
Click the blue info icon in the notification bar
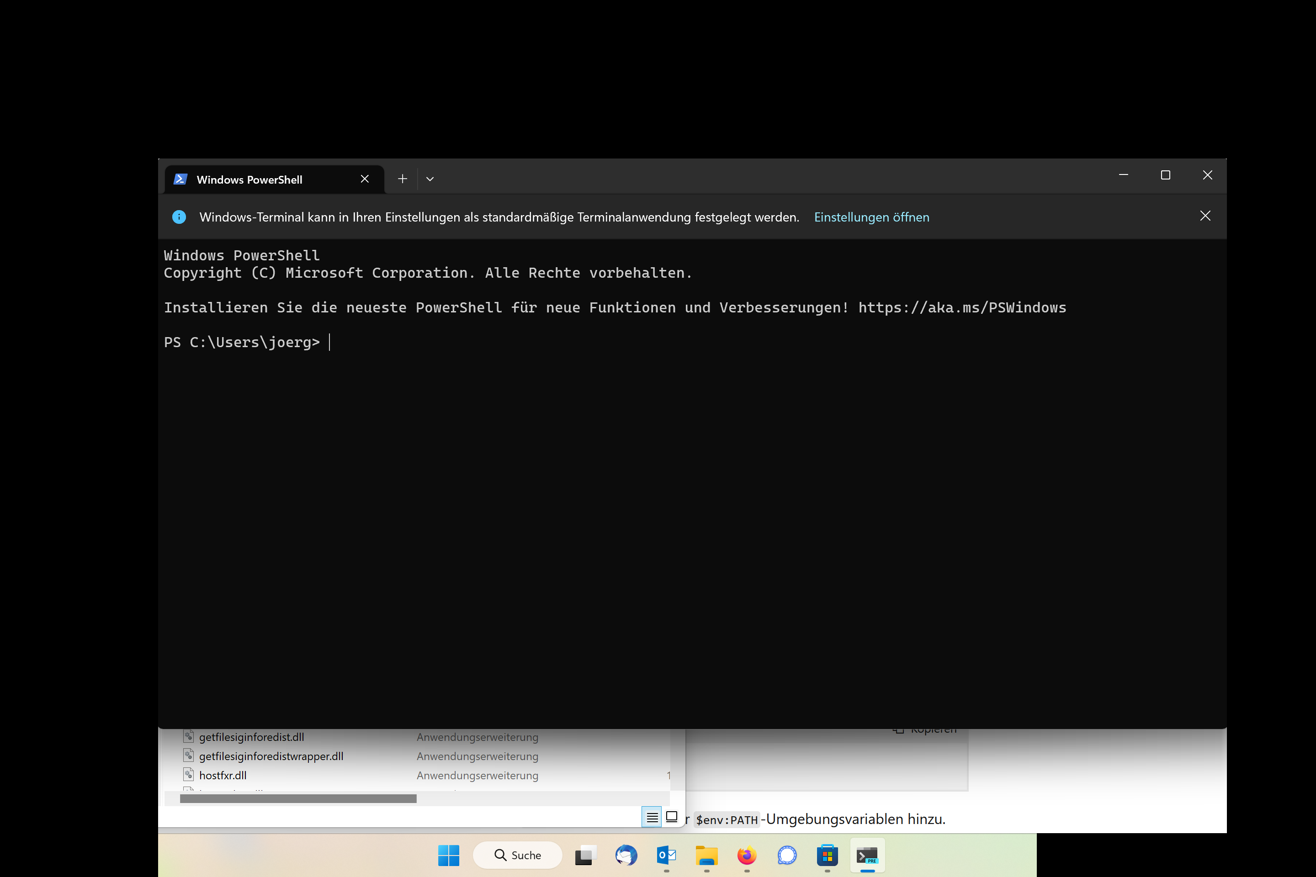(179, 217)
